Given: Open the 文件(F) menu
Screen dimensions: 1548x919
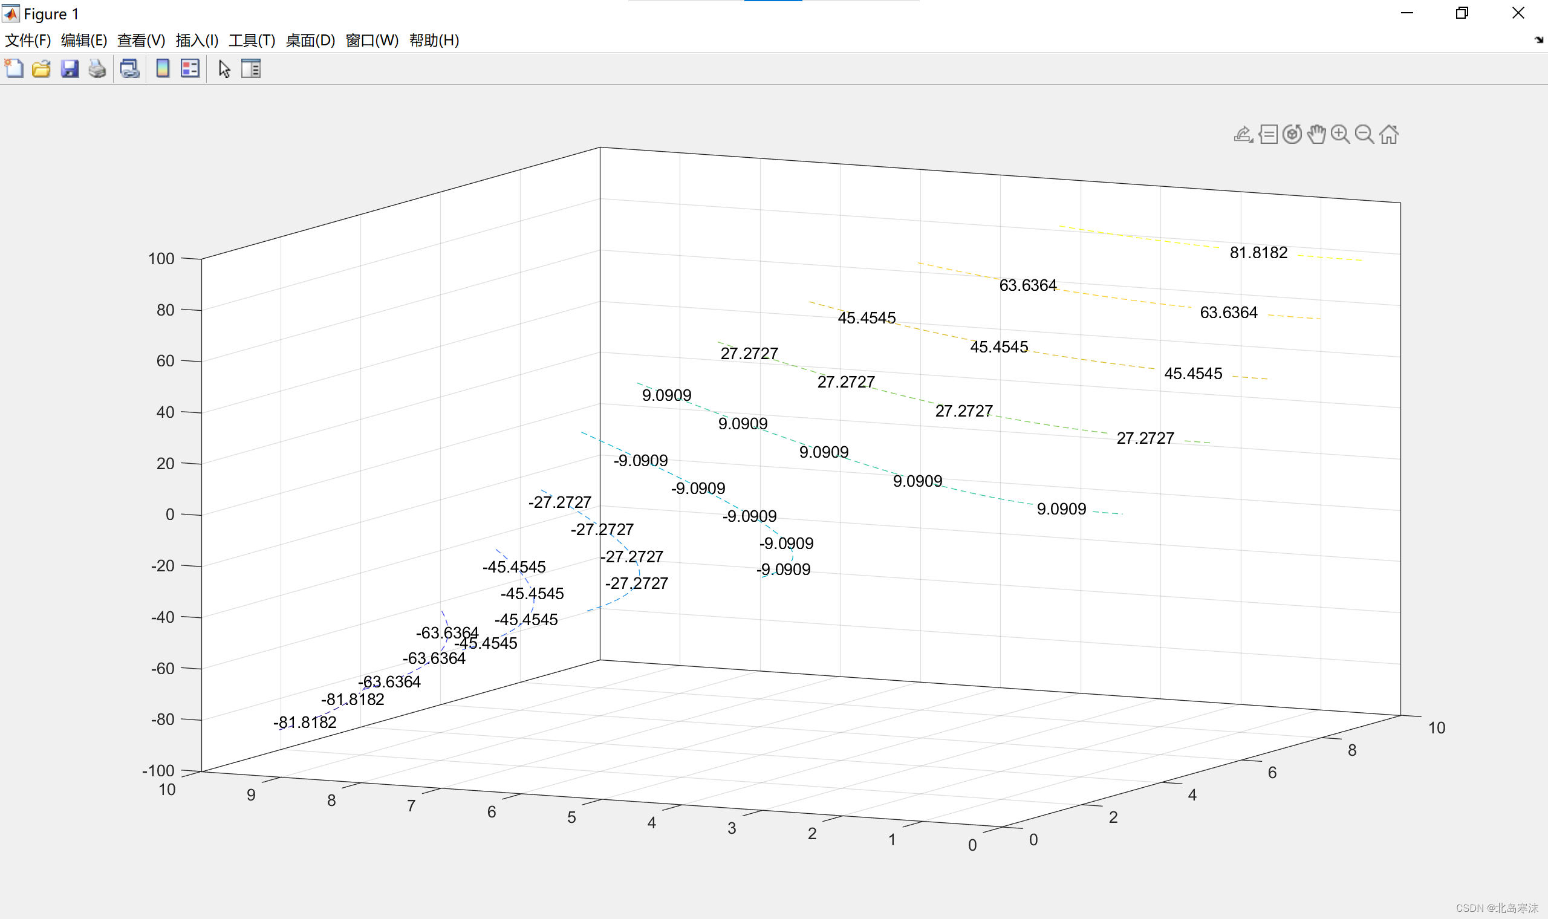Looking at the screenshot, I should tap(27, 41).
